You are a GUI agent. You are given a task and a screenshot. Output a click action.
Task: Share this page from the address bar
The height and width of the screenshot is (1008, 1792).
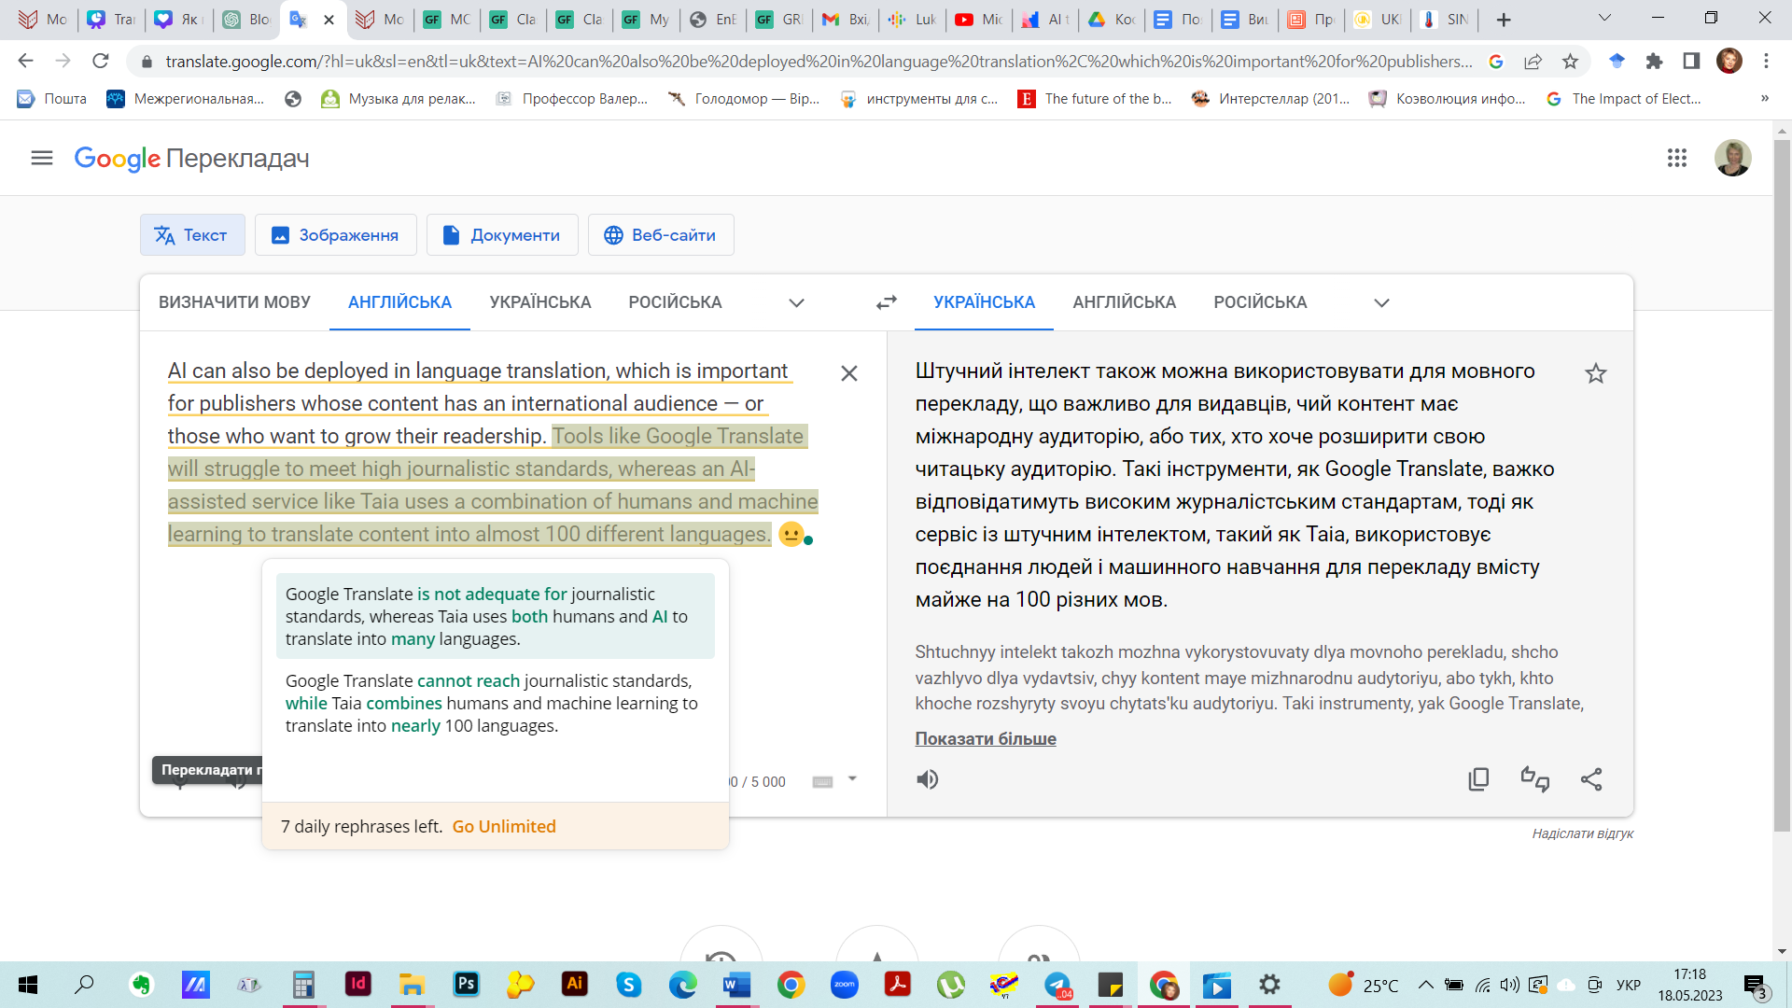[x=1533, y=62]
